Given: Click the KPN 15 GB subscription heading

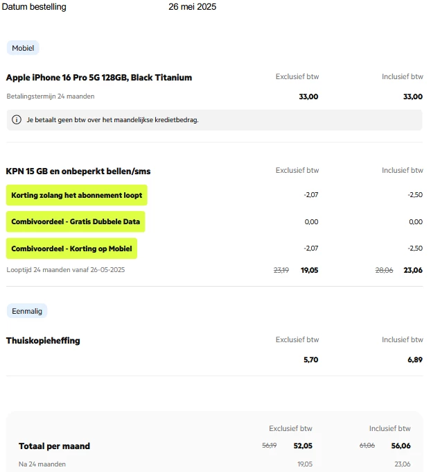Looking at the screenshot, I should (78, 171).
